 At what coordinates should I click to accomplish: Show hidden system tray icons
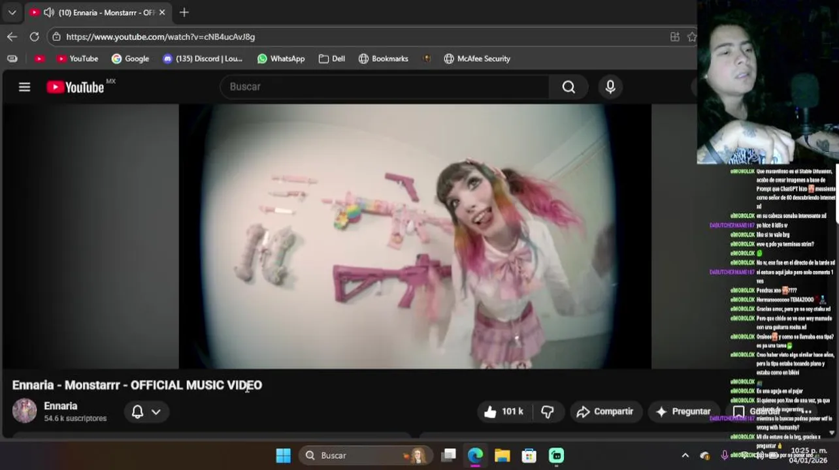[x=685, y=456]
